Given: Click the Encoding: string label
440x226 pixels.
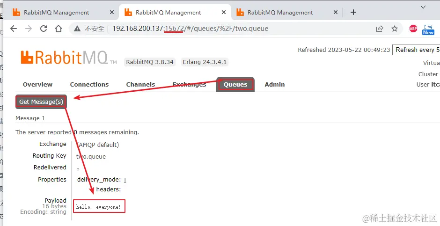Looking at the screenshot, I should pos(43,212).
